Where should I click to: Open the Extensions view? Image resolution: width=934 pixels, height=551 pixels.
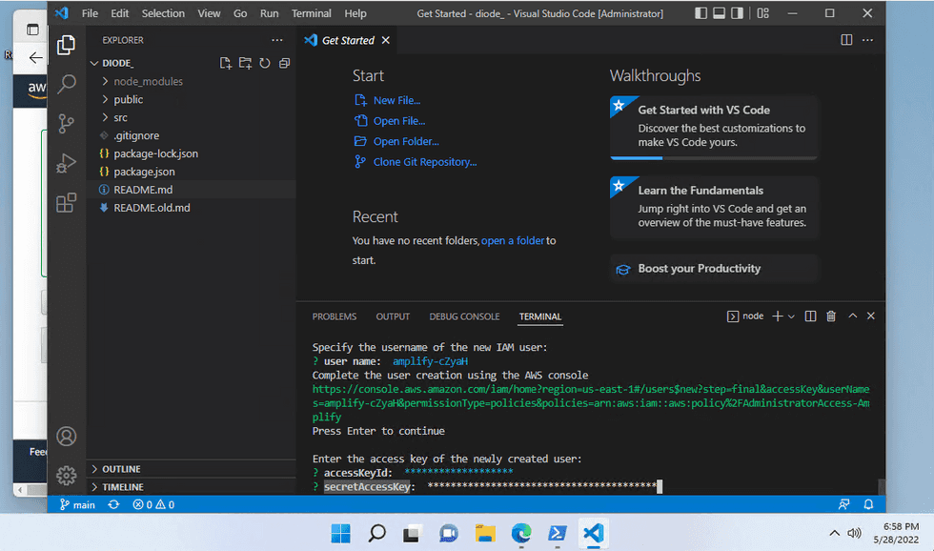click(66, 202)
